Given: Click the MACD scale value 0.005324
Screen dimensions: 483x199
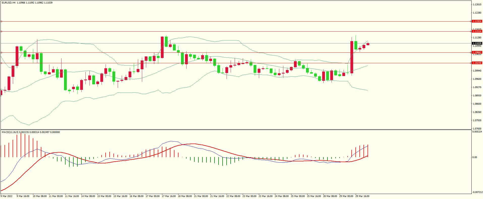Looking at the screenshot, I should tap(477, 132).
